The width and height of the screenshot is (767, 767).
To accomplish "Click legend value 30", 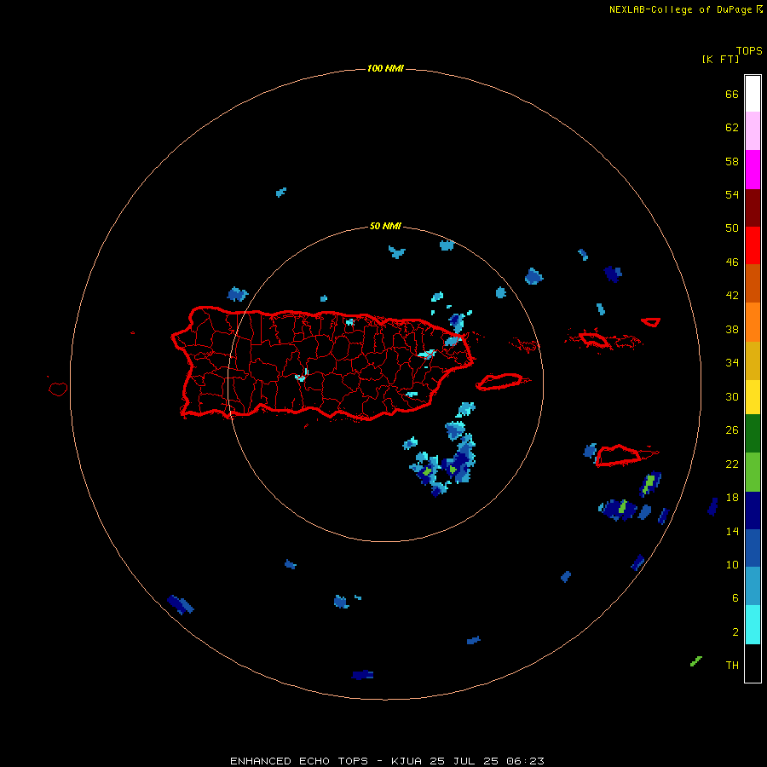I will (x=732, y=396).
